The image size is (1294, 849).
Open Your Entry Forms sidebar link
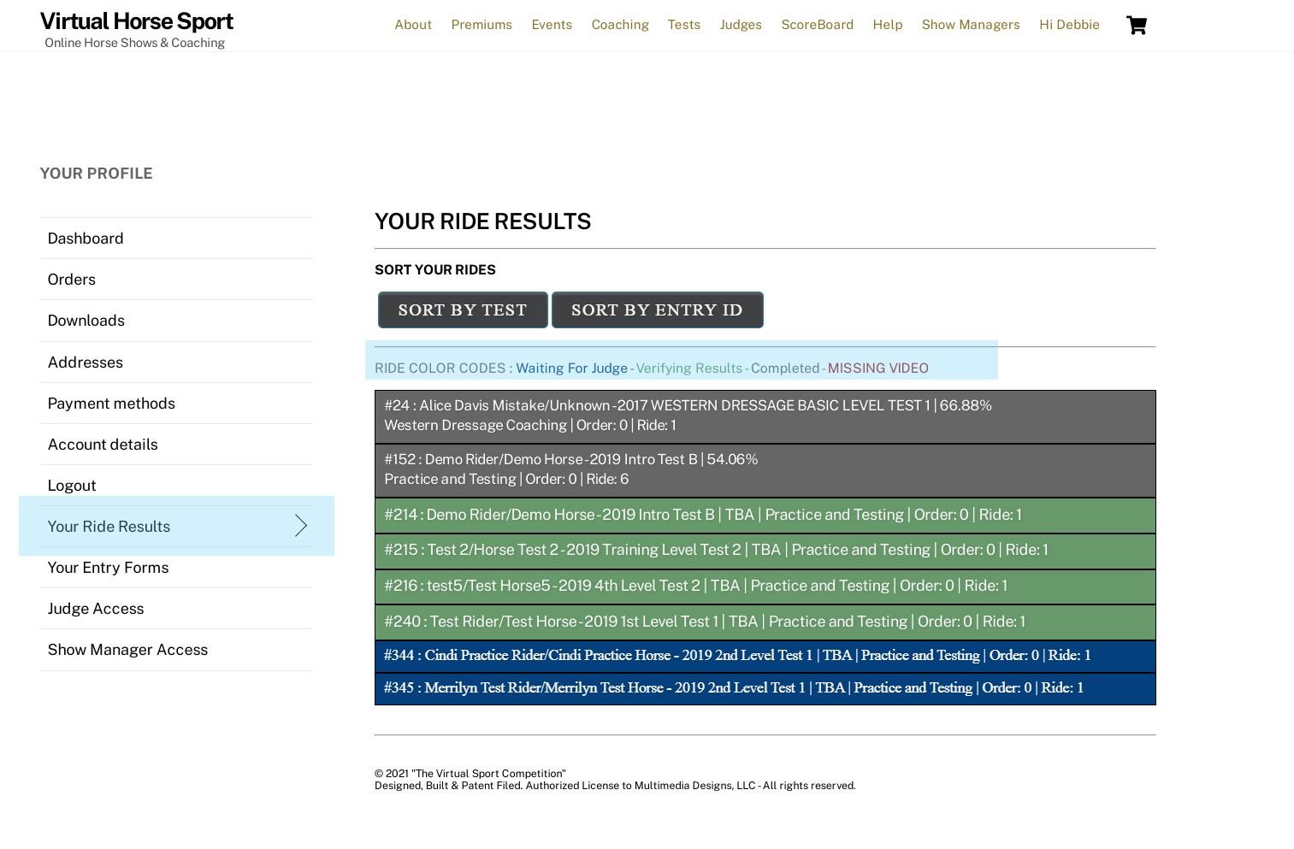point(108,568)
